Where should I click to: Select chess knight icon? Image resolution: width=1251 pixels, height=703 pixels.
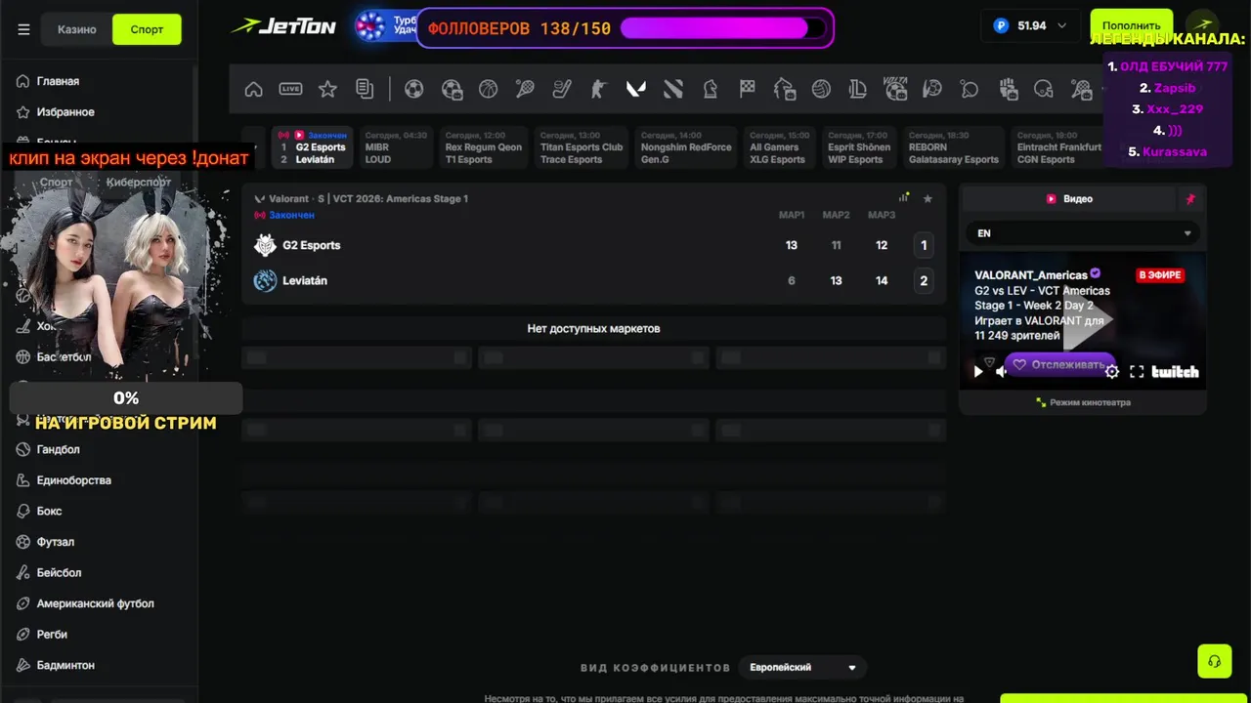(711, 90)
